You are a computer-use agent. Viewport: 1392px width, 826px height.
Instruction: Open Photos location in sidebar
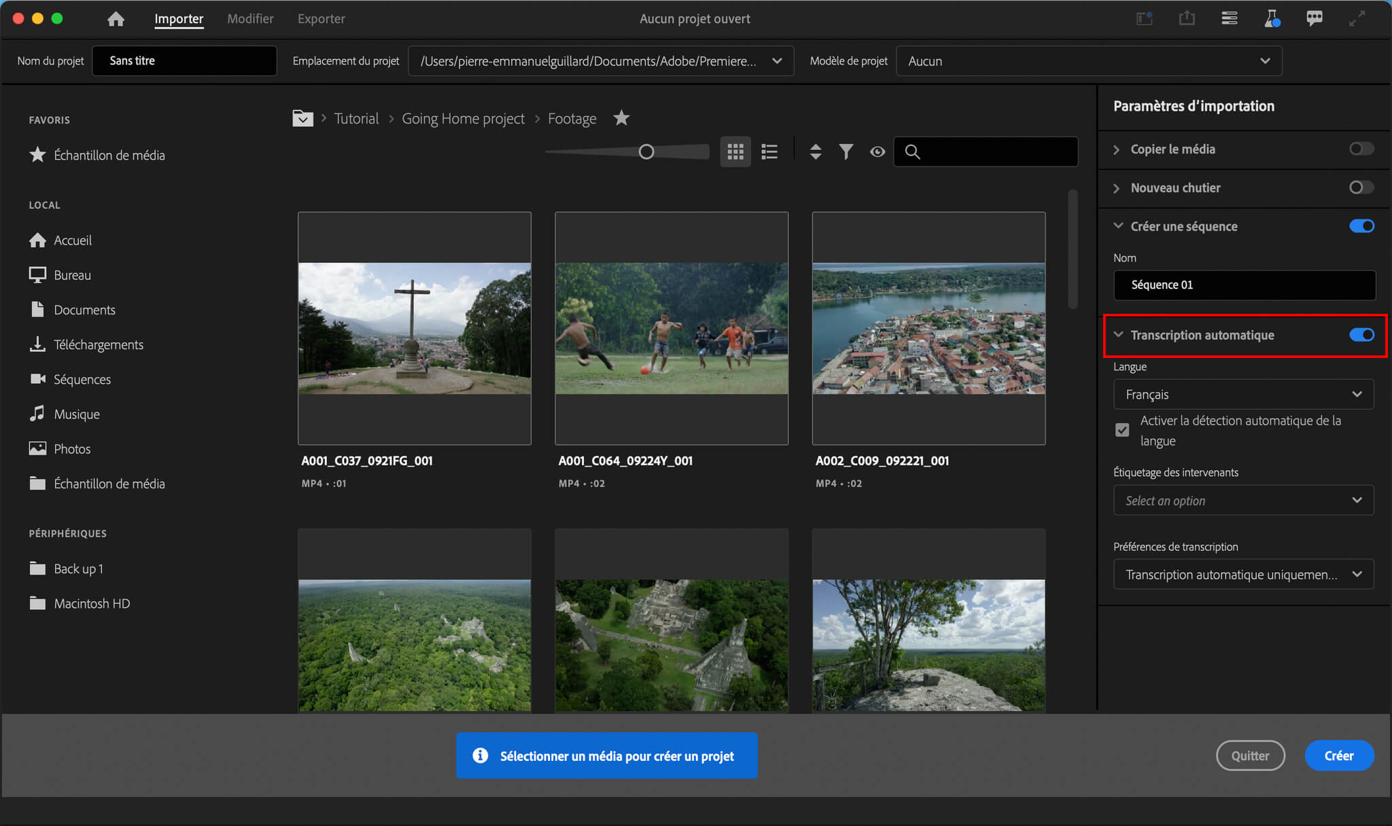[x=60, y=448]
